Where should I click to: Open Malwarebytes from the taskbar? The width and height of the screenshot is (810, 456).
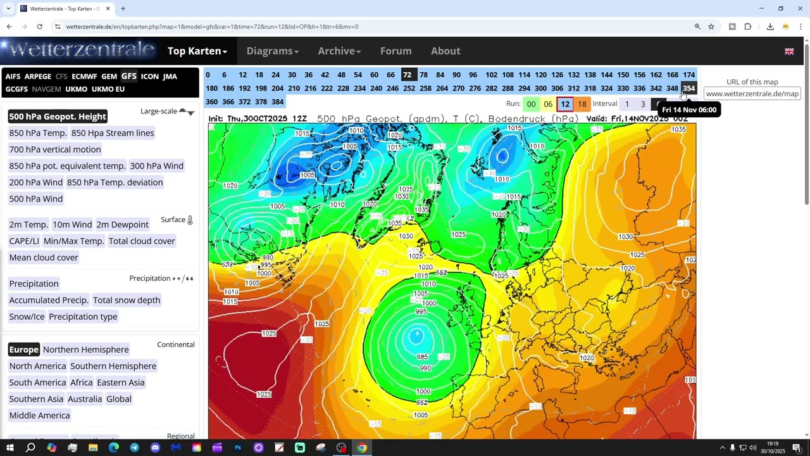coord(176,448)
